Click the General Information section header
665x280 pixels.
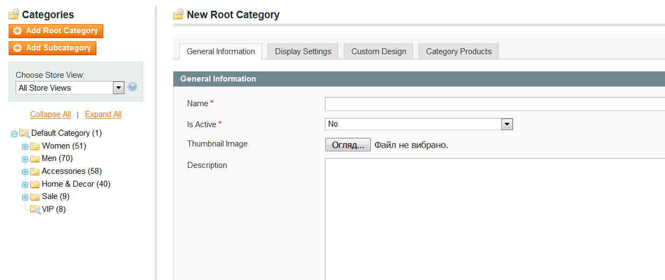point(419,79)
